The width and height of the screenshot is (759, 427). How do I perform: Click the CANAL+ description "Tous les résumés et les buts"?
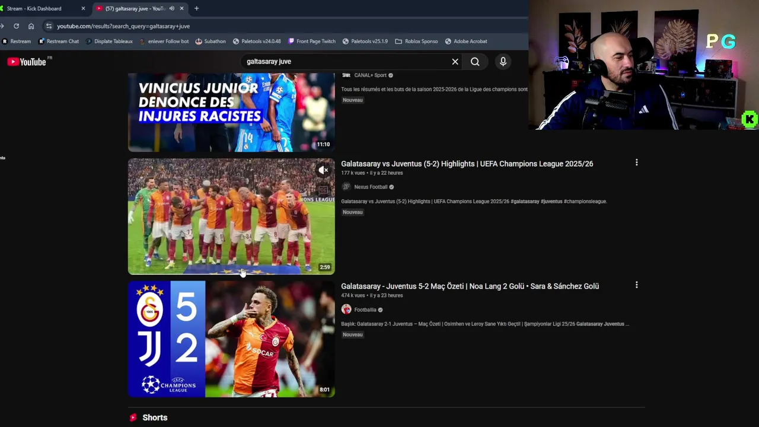(434, 90)
